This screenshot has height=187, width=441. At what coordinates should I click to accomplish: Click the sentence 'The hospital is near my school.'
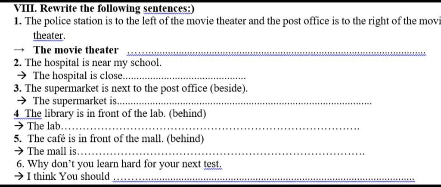point(93,63)
